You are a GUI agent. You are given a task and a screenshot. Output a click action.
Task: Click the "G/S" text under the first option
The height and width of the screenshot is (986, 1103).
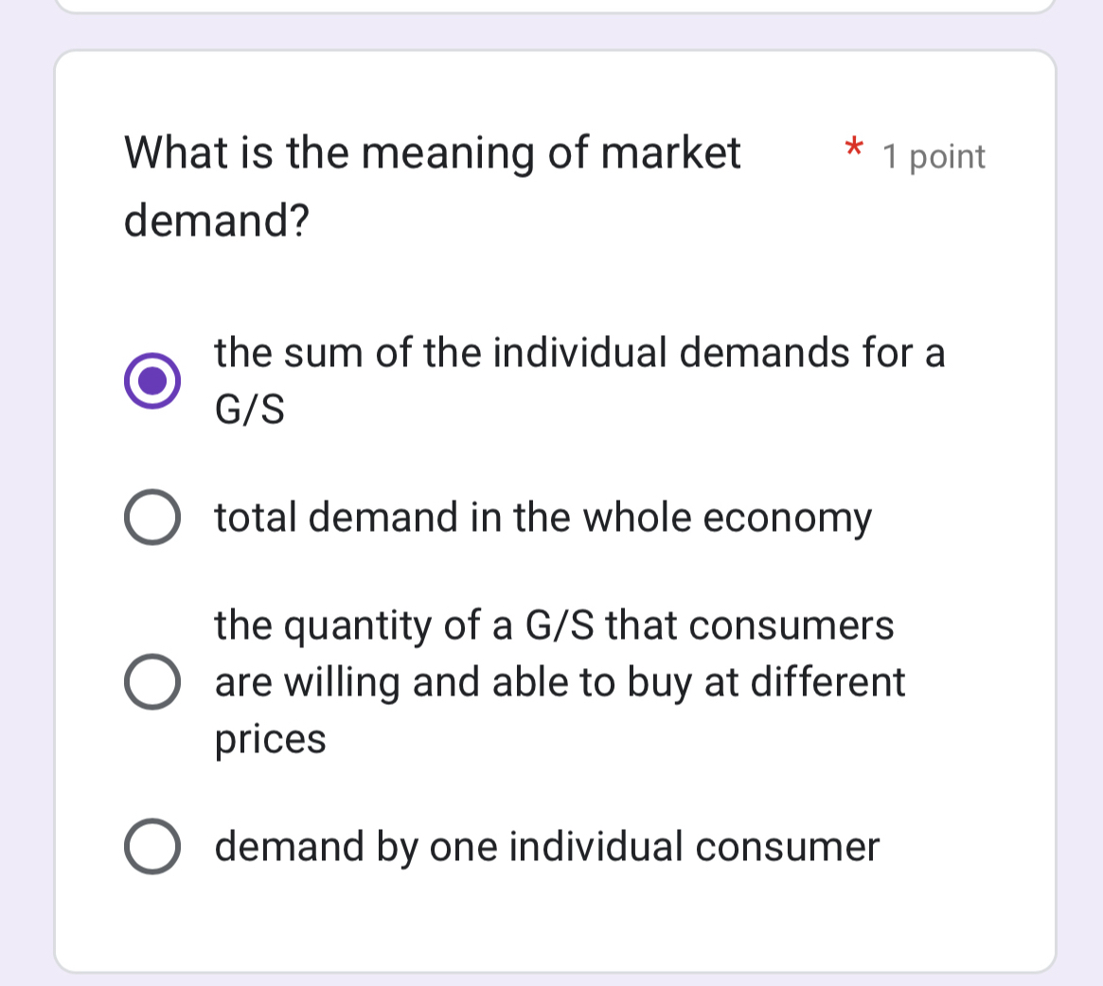[x=250, y=411]
